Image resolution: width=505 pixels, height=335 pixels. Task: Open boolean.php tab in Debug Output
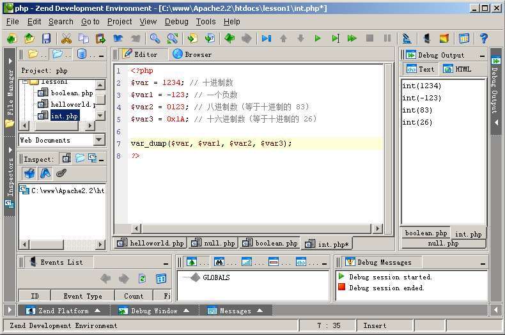point(426,233)
